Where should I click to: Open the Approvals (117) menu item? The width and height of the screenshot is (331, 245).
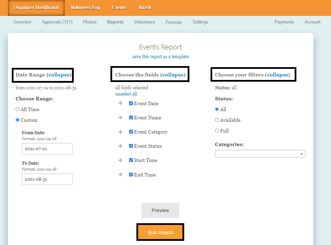[57, 22]
